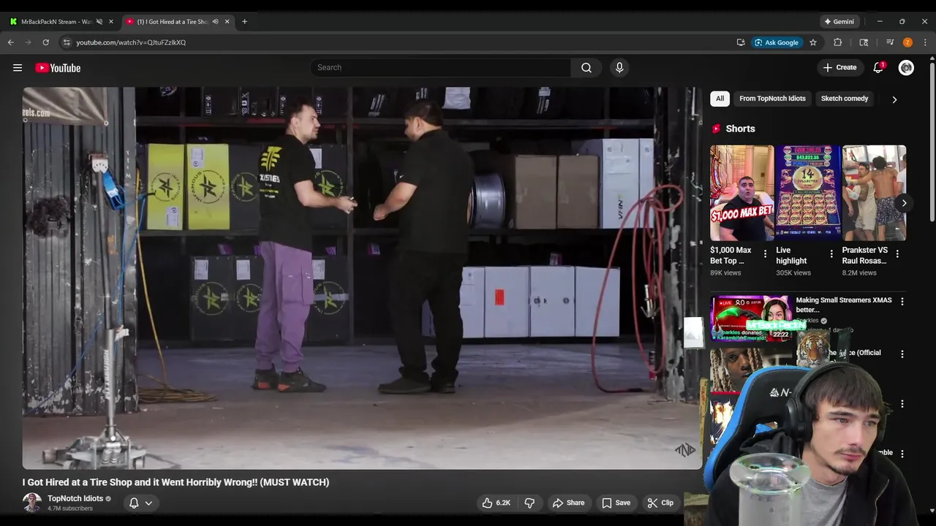Select the Sketch comedy filter chip
936x526 pixels.
pyautogui.click(x=845, y=99)
